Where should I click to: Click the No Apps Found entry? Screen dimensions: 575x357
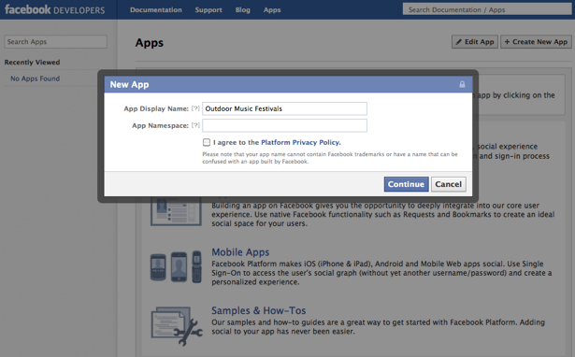36,79
